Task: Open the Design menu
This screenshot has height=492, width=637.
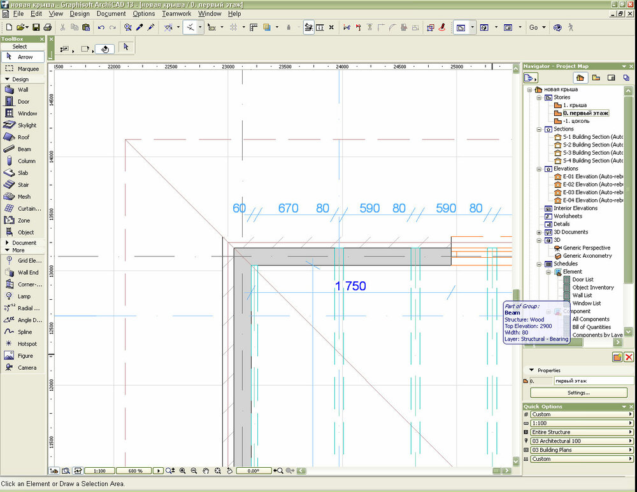Action: coord(80,13)
